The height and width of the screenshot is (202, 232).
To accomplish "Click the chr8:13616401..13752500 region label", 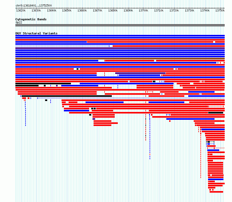I will coord(34,6).
